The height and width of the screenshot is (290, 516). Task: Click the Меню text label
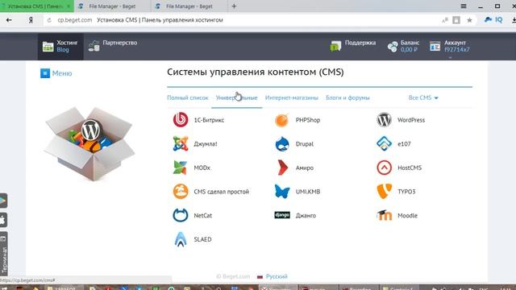pyautogui.click(x=62, y=73)
